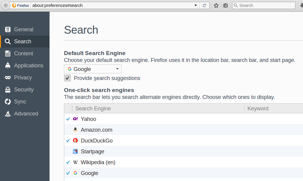This screenshot has height=181, width=303.
Task: Enable the Amazon.com one-click engine
Action: (x=68, y=130)
